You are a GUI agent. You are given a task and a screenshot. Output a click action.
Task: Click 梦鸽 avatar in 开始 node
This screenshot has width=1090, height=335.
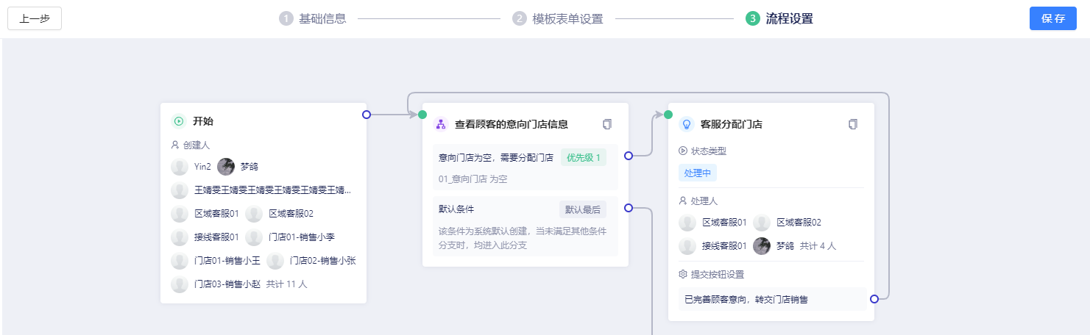226,167
